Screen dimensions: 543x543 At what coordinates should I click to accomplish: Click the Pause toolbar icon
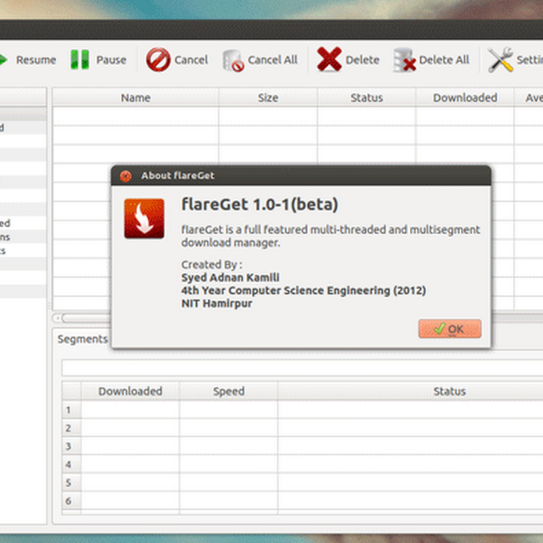(x=79, y=60)
